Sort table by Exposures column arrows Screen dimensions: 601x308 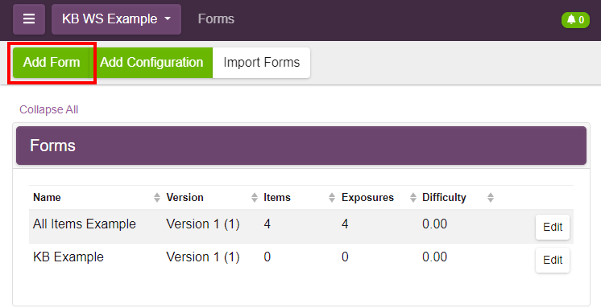click(x=412, y=198)
